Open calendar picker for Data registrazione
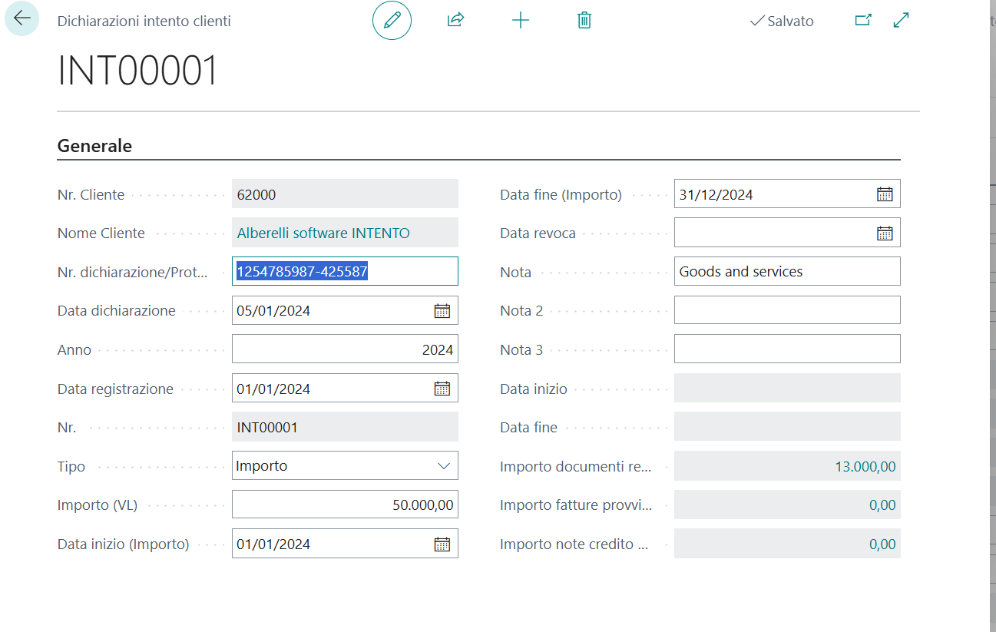 [442, 389]
